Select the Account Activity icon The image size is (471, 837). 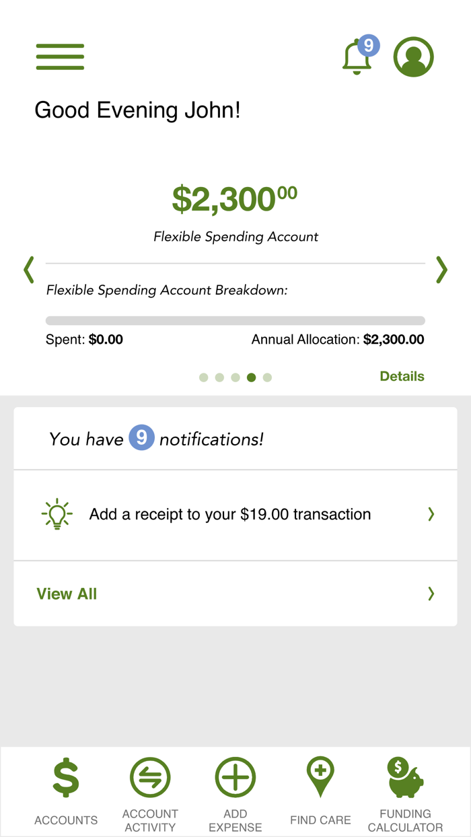coord(150,777)
